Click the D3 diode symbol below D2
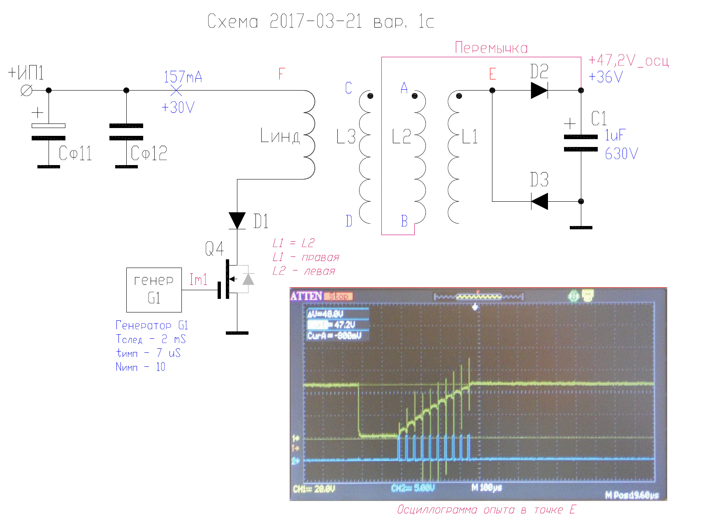Screen dimensions: 708x522 539,201
